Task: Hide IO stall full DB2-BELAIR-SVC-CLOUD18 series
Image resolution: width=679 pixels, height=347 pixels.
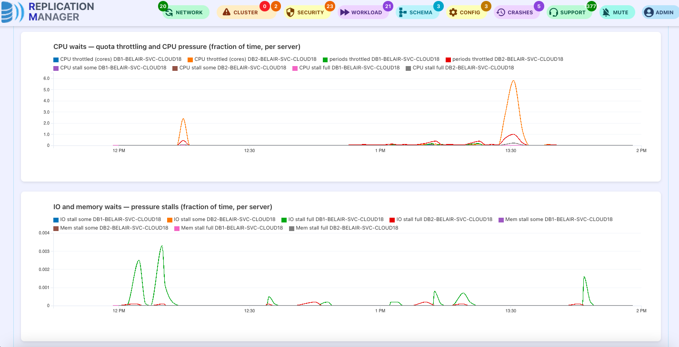Action: point(441,220)
